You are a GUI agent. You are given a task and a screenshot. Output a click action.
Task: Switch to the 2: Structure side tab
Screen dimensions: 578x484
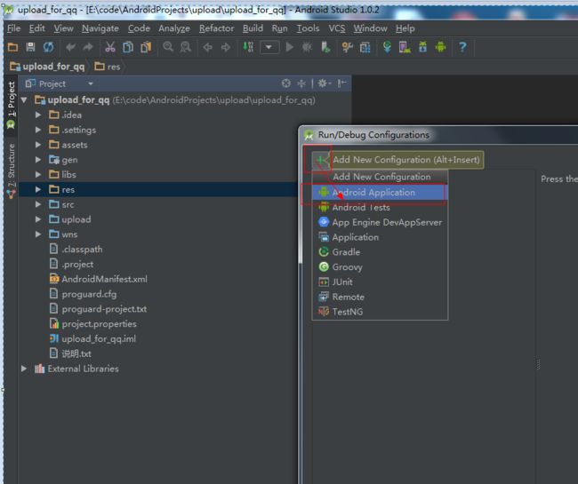tap(11, 171)
